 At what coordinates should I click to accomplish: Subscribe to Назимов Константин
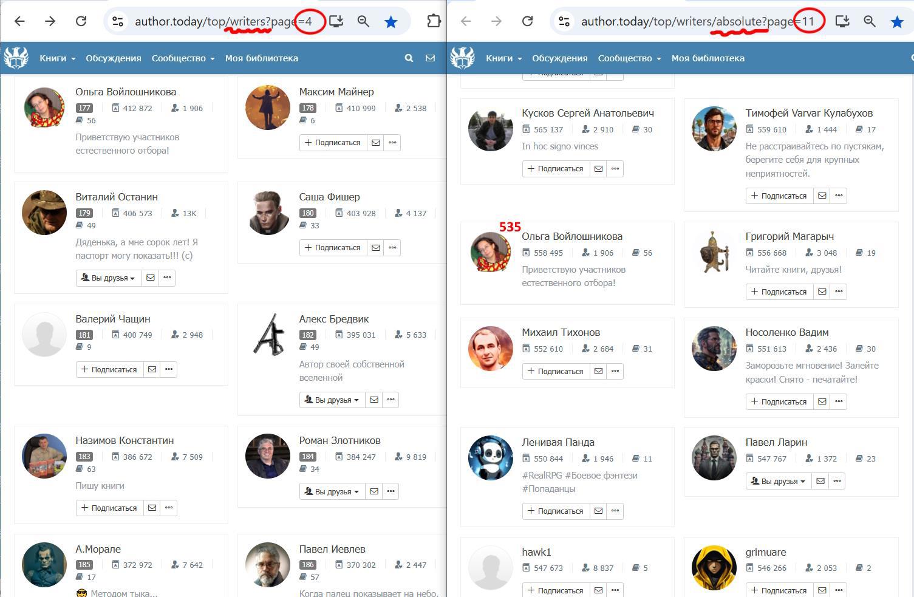coord(110,508)
